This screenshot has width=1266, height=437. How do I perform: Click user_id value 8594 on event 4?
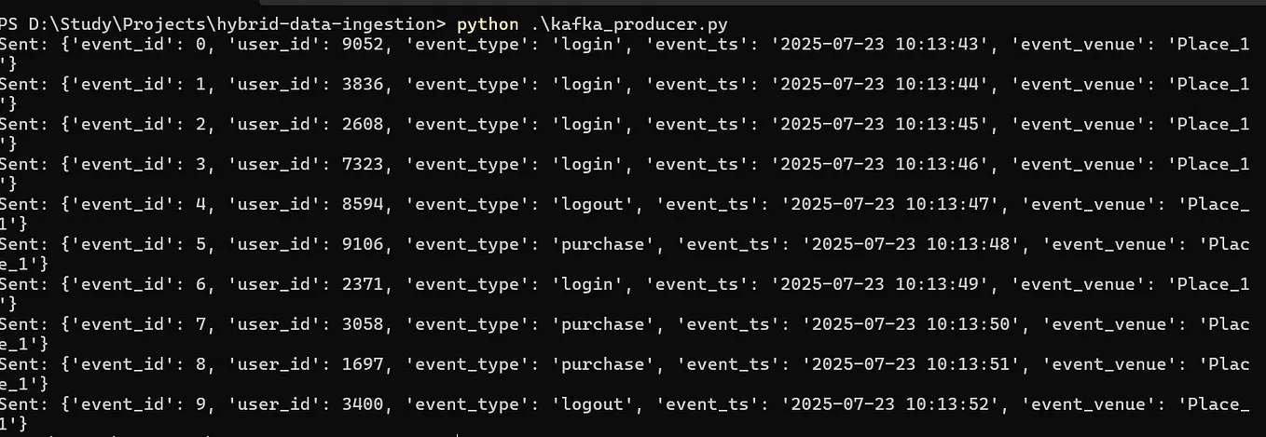(362, 204)
